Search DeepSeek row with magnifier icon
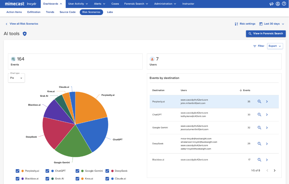 click(x=259, y=144)
